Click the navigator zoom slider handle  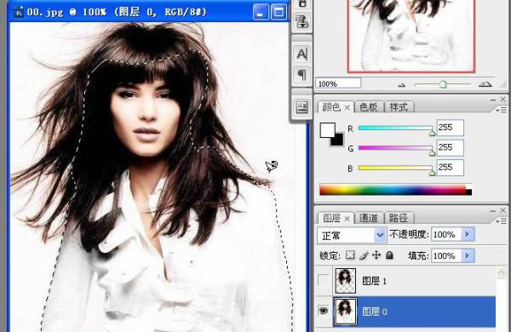(443, 84)
